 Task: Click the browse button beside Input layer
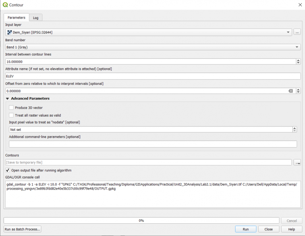[297, 32]
